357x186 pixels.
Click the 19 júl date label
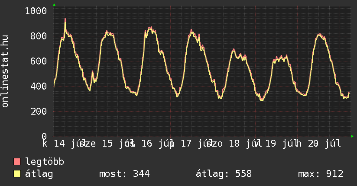click(282, 144)
